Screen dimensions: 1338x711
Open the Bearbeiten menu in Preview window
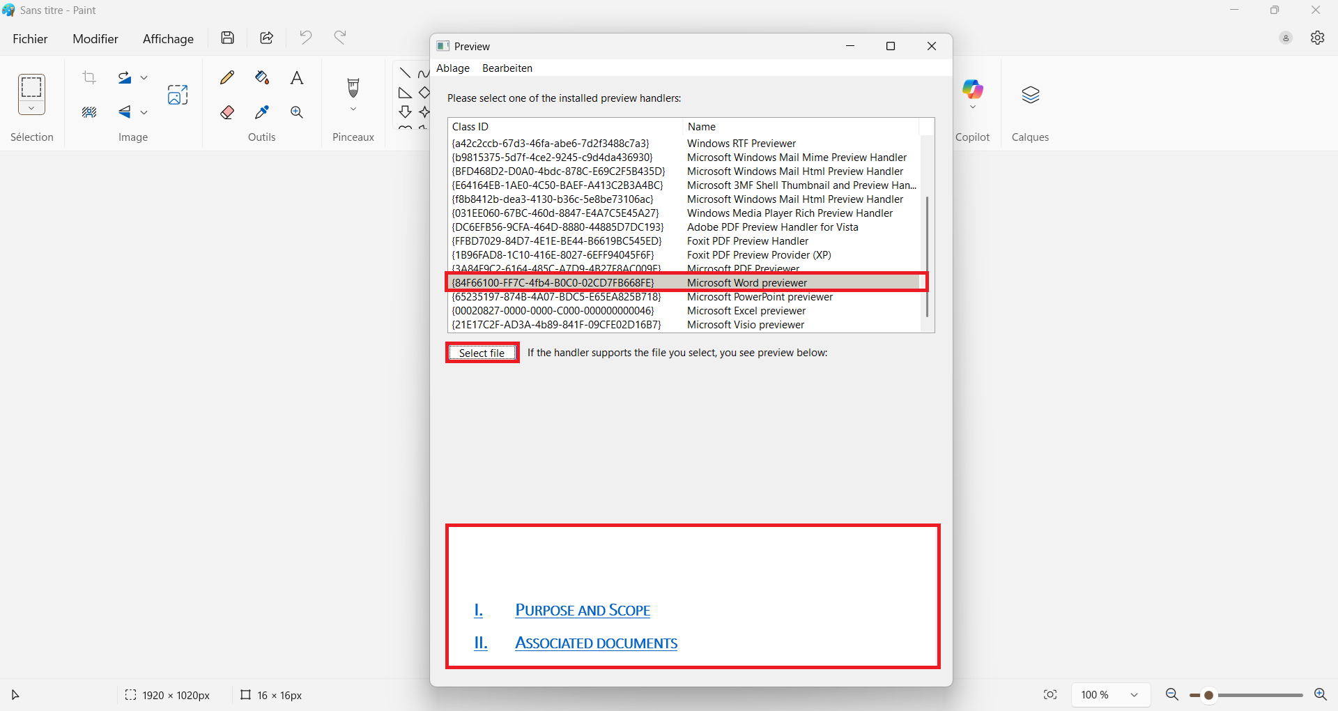pos(507,68)
